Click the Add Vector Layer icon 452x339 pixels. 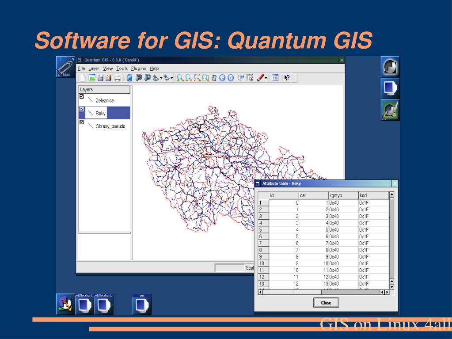[139, 77]
